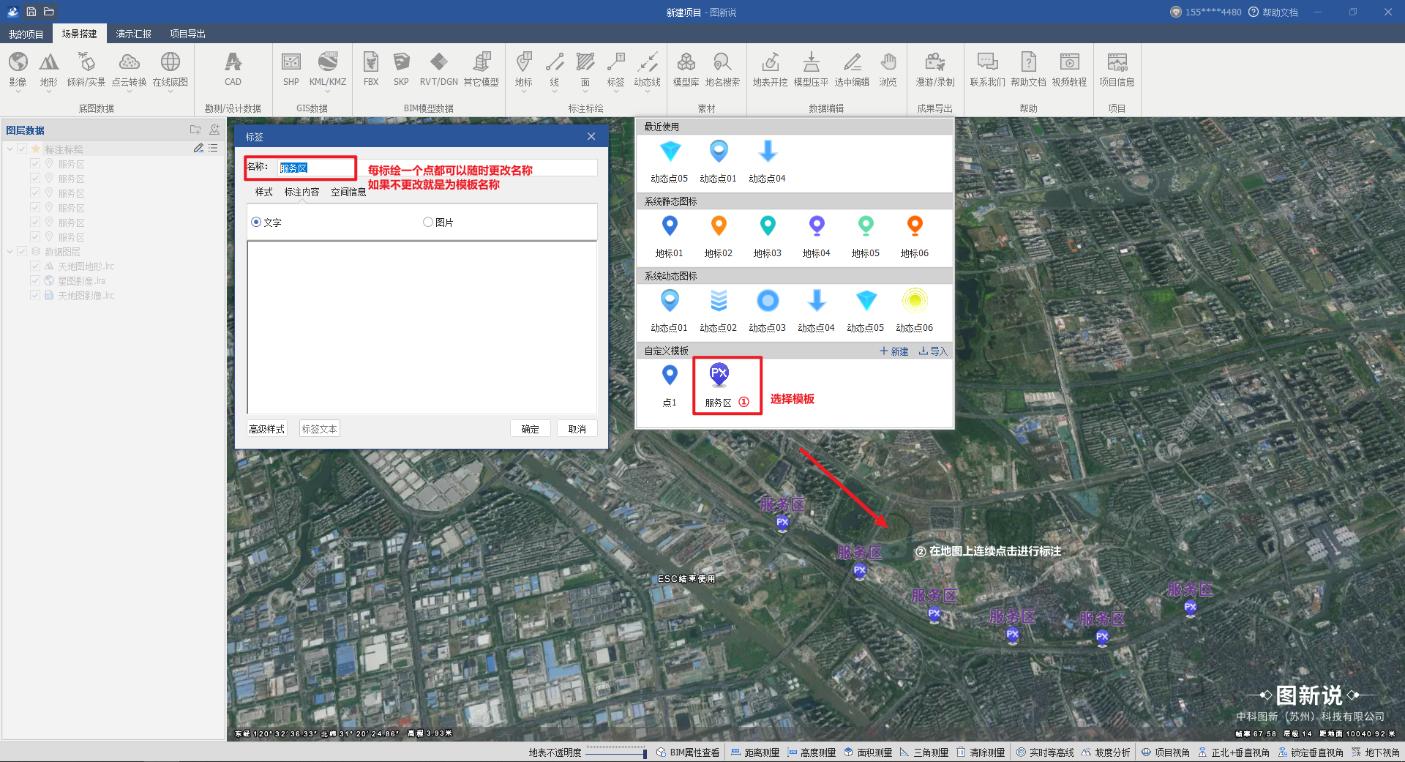Screen dimensions: 1405x762
Task: Click the 新建 custom template link
Action: 894,351
